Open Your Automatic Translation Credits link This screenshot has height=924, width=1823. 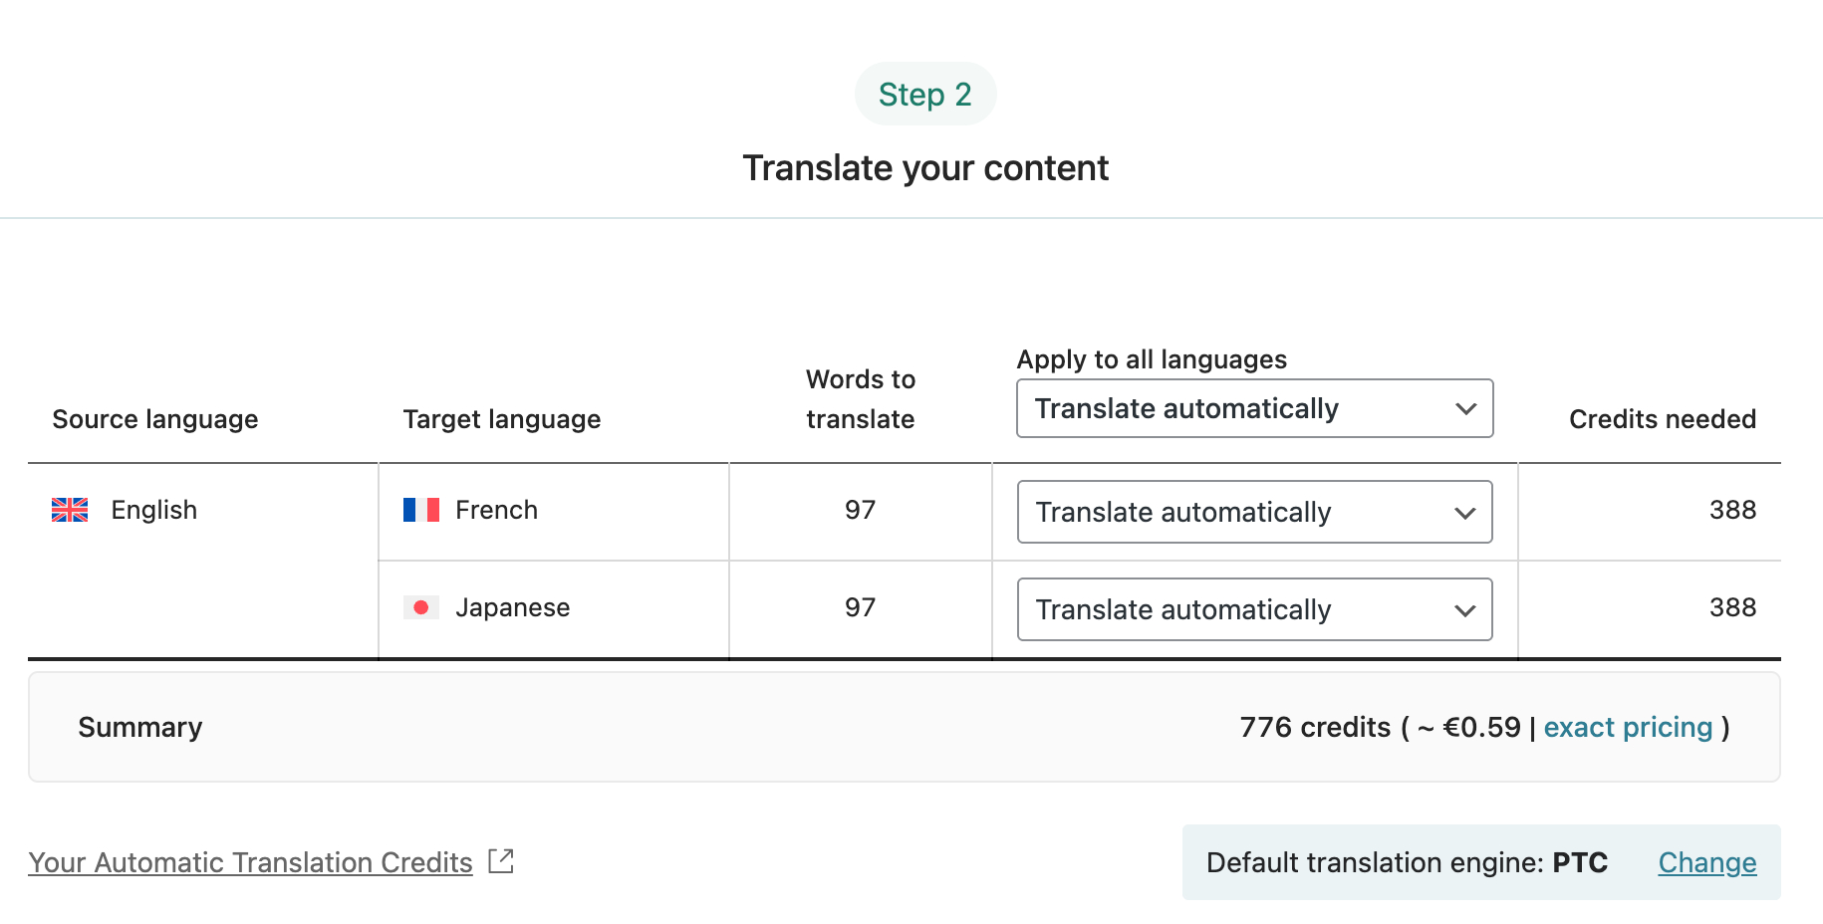pos(250,862)
